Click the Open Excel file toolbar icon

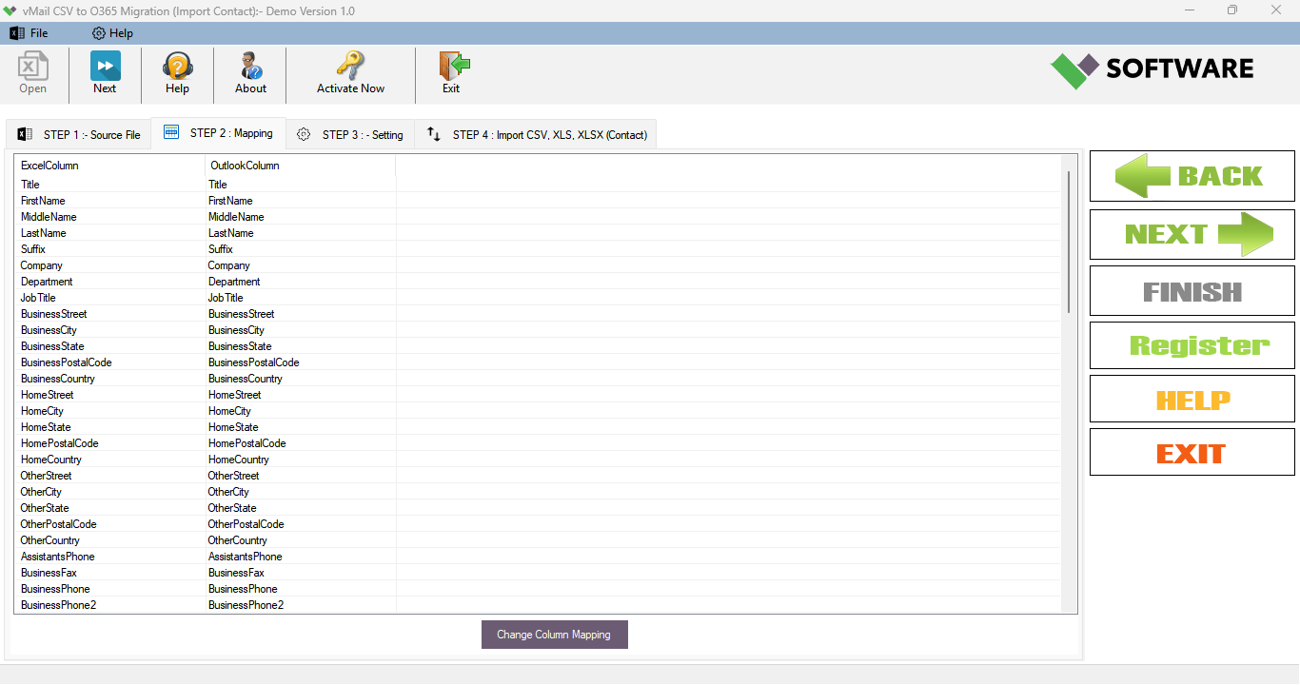coord(32,67)
